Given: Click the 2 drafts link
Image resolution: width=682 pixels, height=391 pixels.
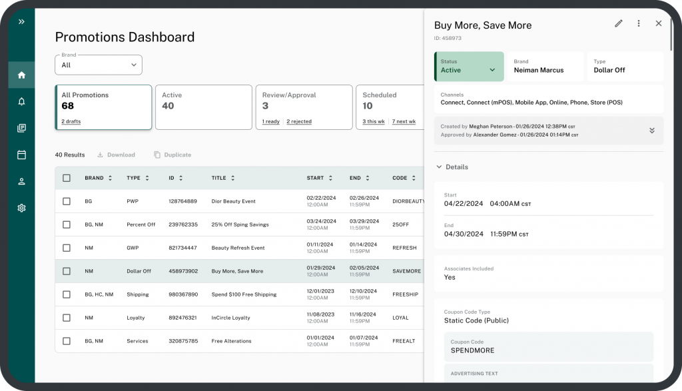Looking at the screenshot, I should click(71, 121).
